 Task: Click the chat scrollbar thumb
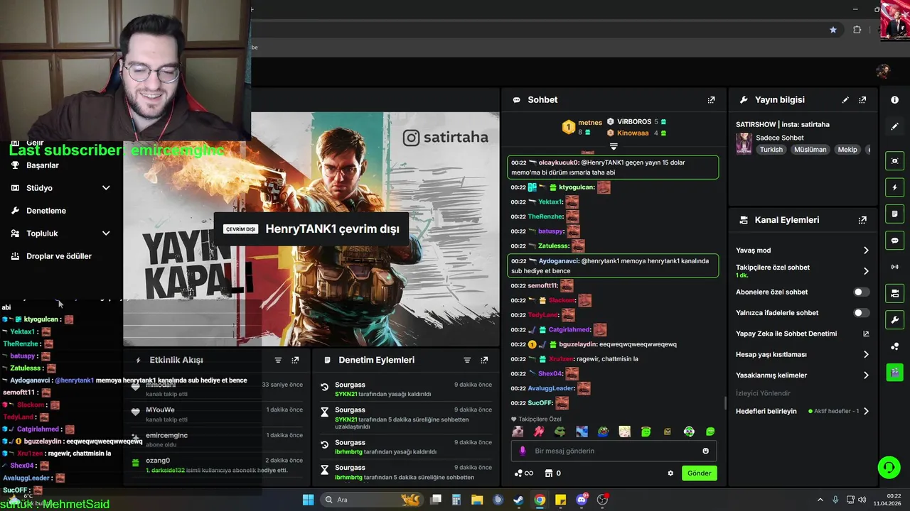(725, 403)
